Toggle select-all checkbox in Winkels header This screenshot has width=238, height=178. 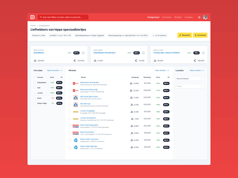[70, 77]
